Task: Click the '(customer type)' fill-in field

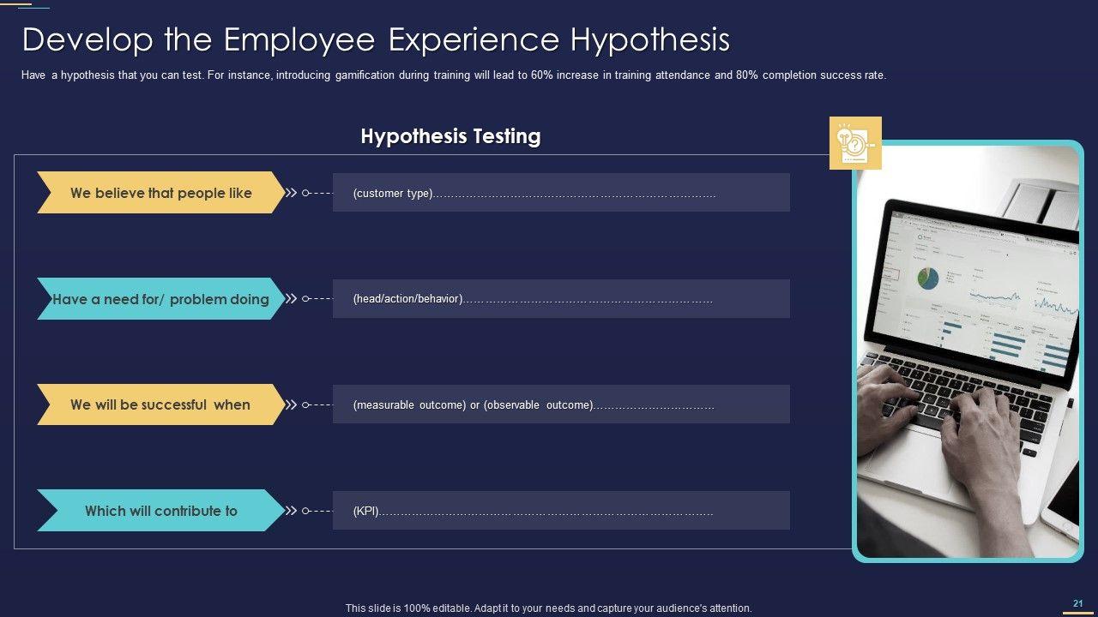Action: coord(561,193)
